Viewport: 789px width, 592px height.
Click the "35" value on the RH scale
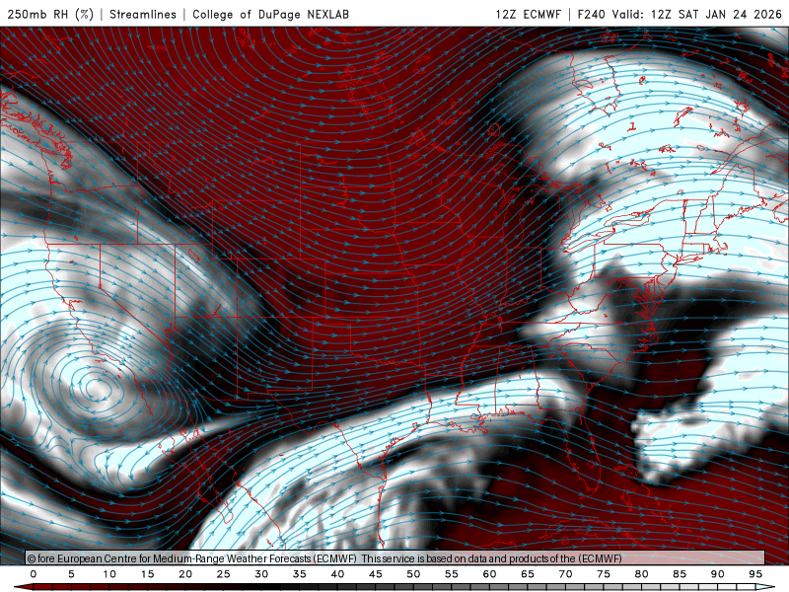pyautogui.click(x=300, y=574)
